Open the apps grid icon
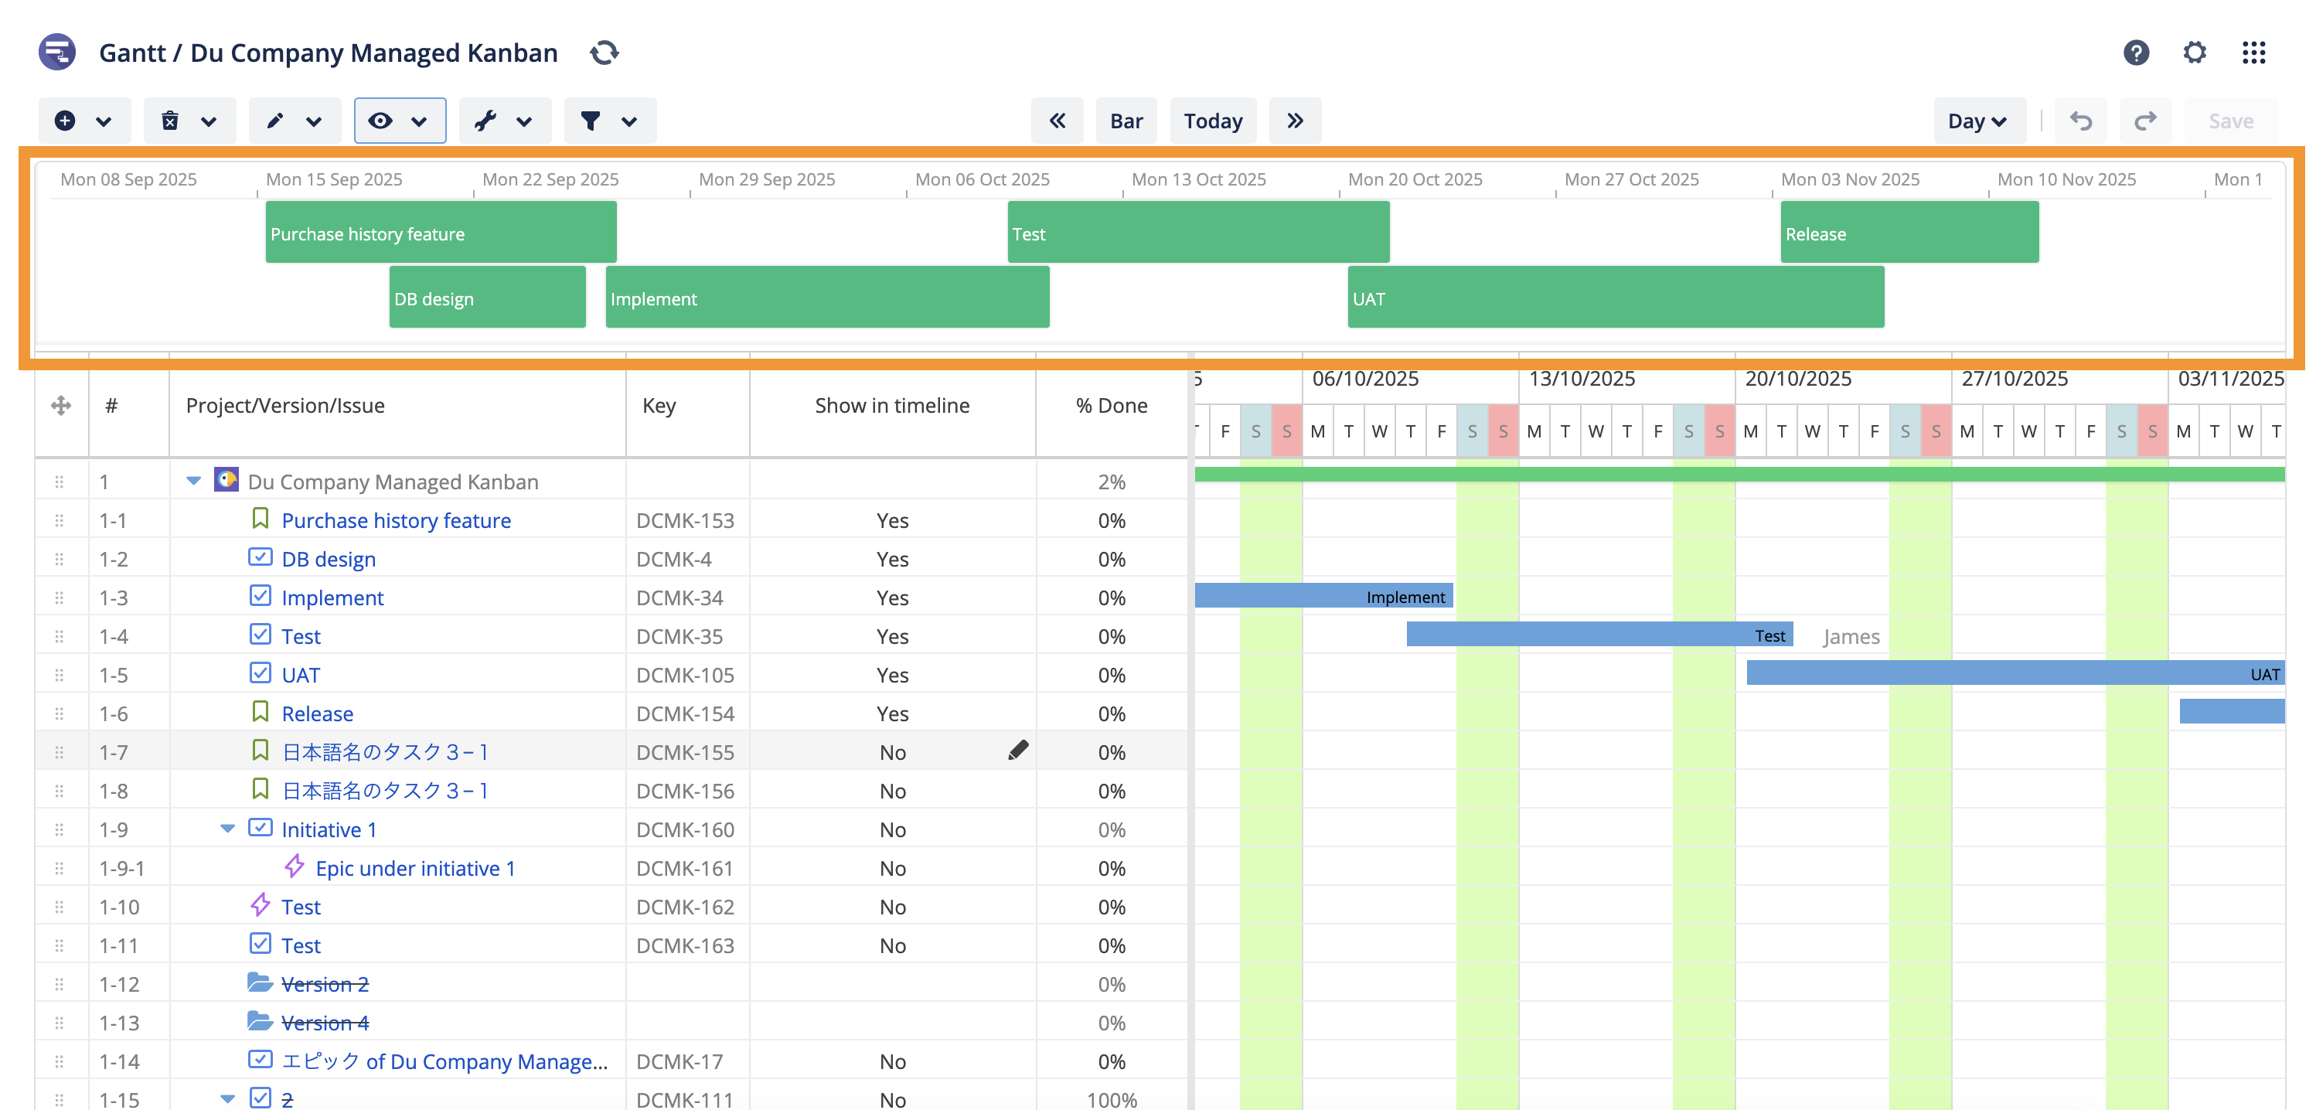2316x1110 pixels. click(x=2253, y=53)
